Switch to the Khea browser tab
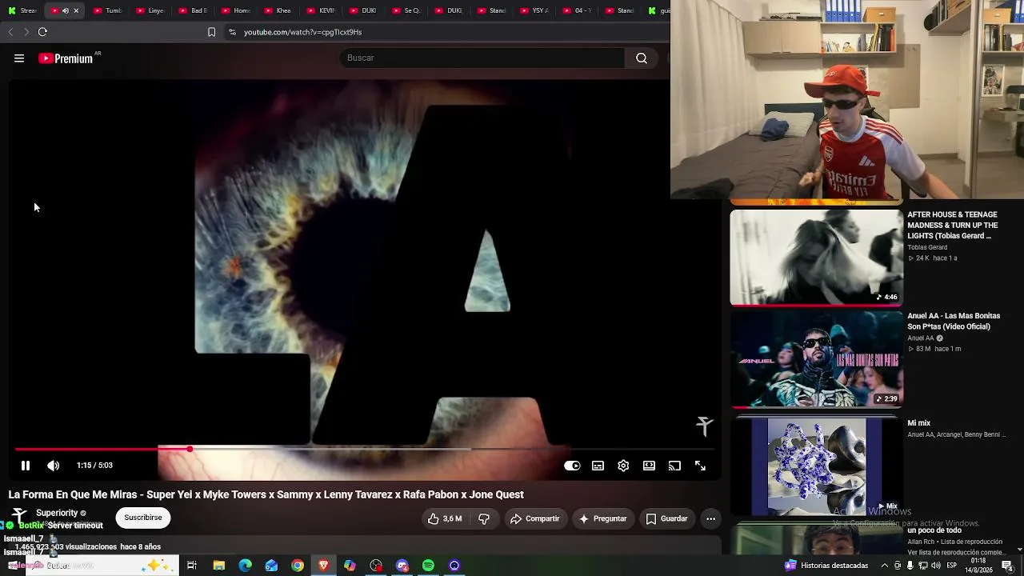 (x=277, y=10)
